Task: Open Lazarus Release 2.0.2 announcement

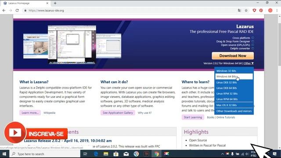Action: tap(68, 140)
